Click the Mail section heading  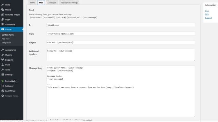pos(31,10)
